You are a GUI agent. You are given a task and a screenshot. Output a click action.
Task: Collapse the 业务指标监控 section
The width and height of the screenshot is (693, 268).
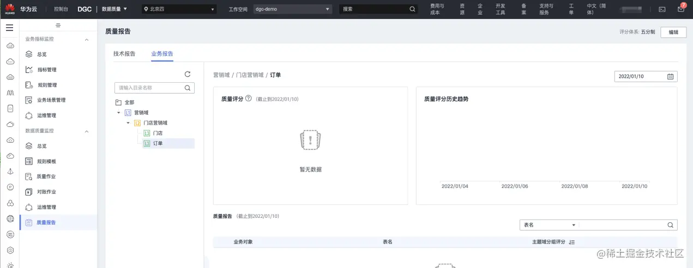click(87, 39)
